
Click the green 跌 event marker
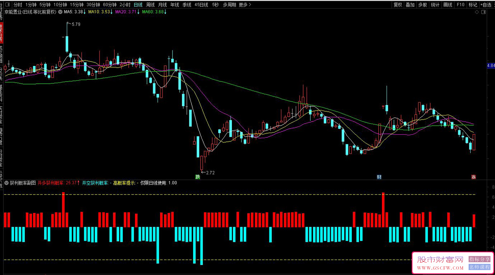point(198,177)
